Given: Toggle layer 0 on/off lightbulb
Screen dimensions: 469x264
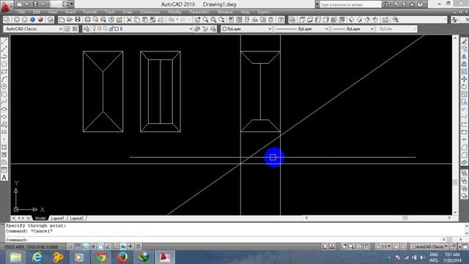Looking at the screenshot, I should click(94, 29).
